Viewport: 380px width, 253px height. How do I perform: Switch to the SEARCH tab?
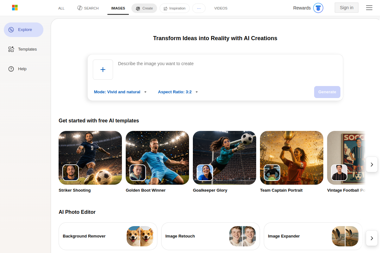[x=88, y=8]
